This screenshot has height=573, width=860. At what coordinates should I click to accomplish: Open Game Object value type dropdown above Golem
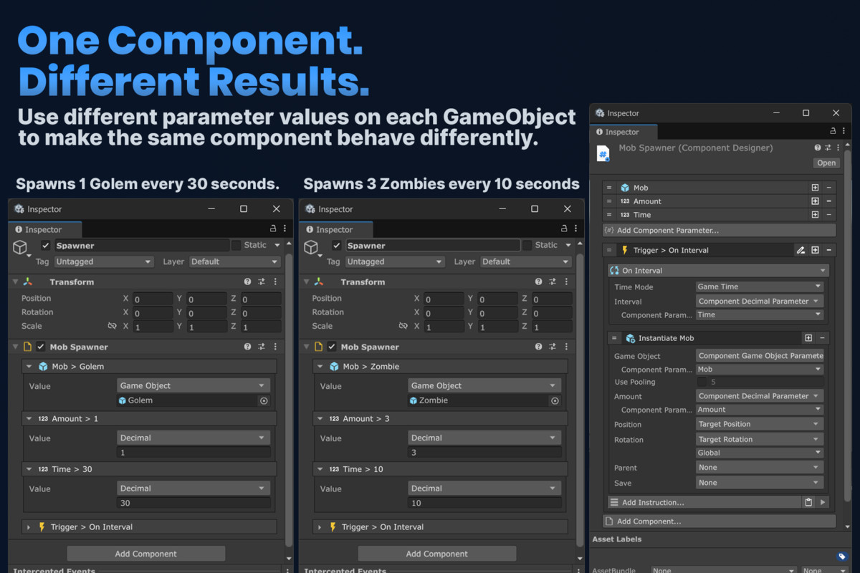tap(193, 386)
